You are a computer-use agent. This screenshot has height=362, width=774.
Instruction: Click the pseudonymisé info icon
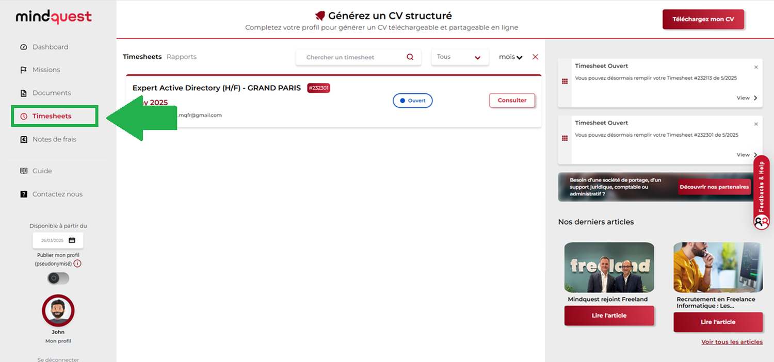tap(77, 264)
